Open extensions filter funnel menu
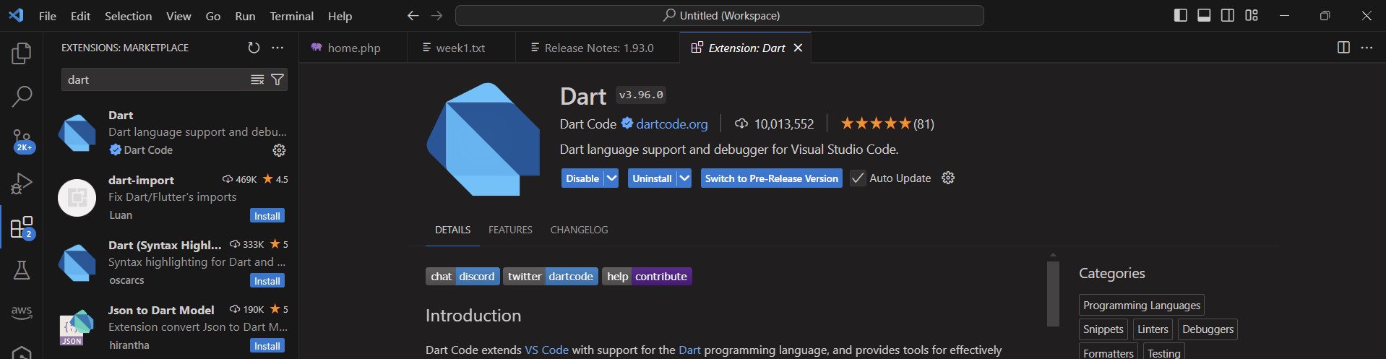1386x359 pixels. (x=277, y=79)
